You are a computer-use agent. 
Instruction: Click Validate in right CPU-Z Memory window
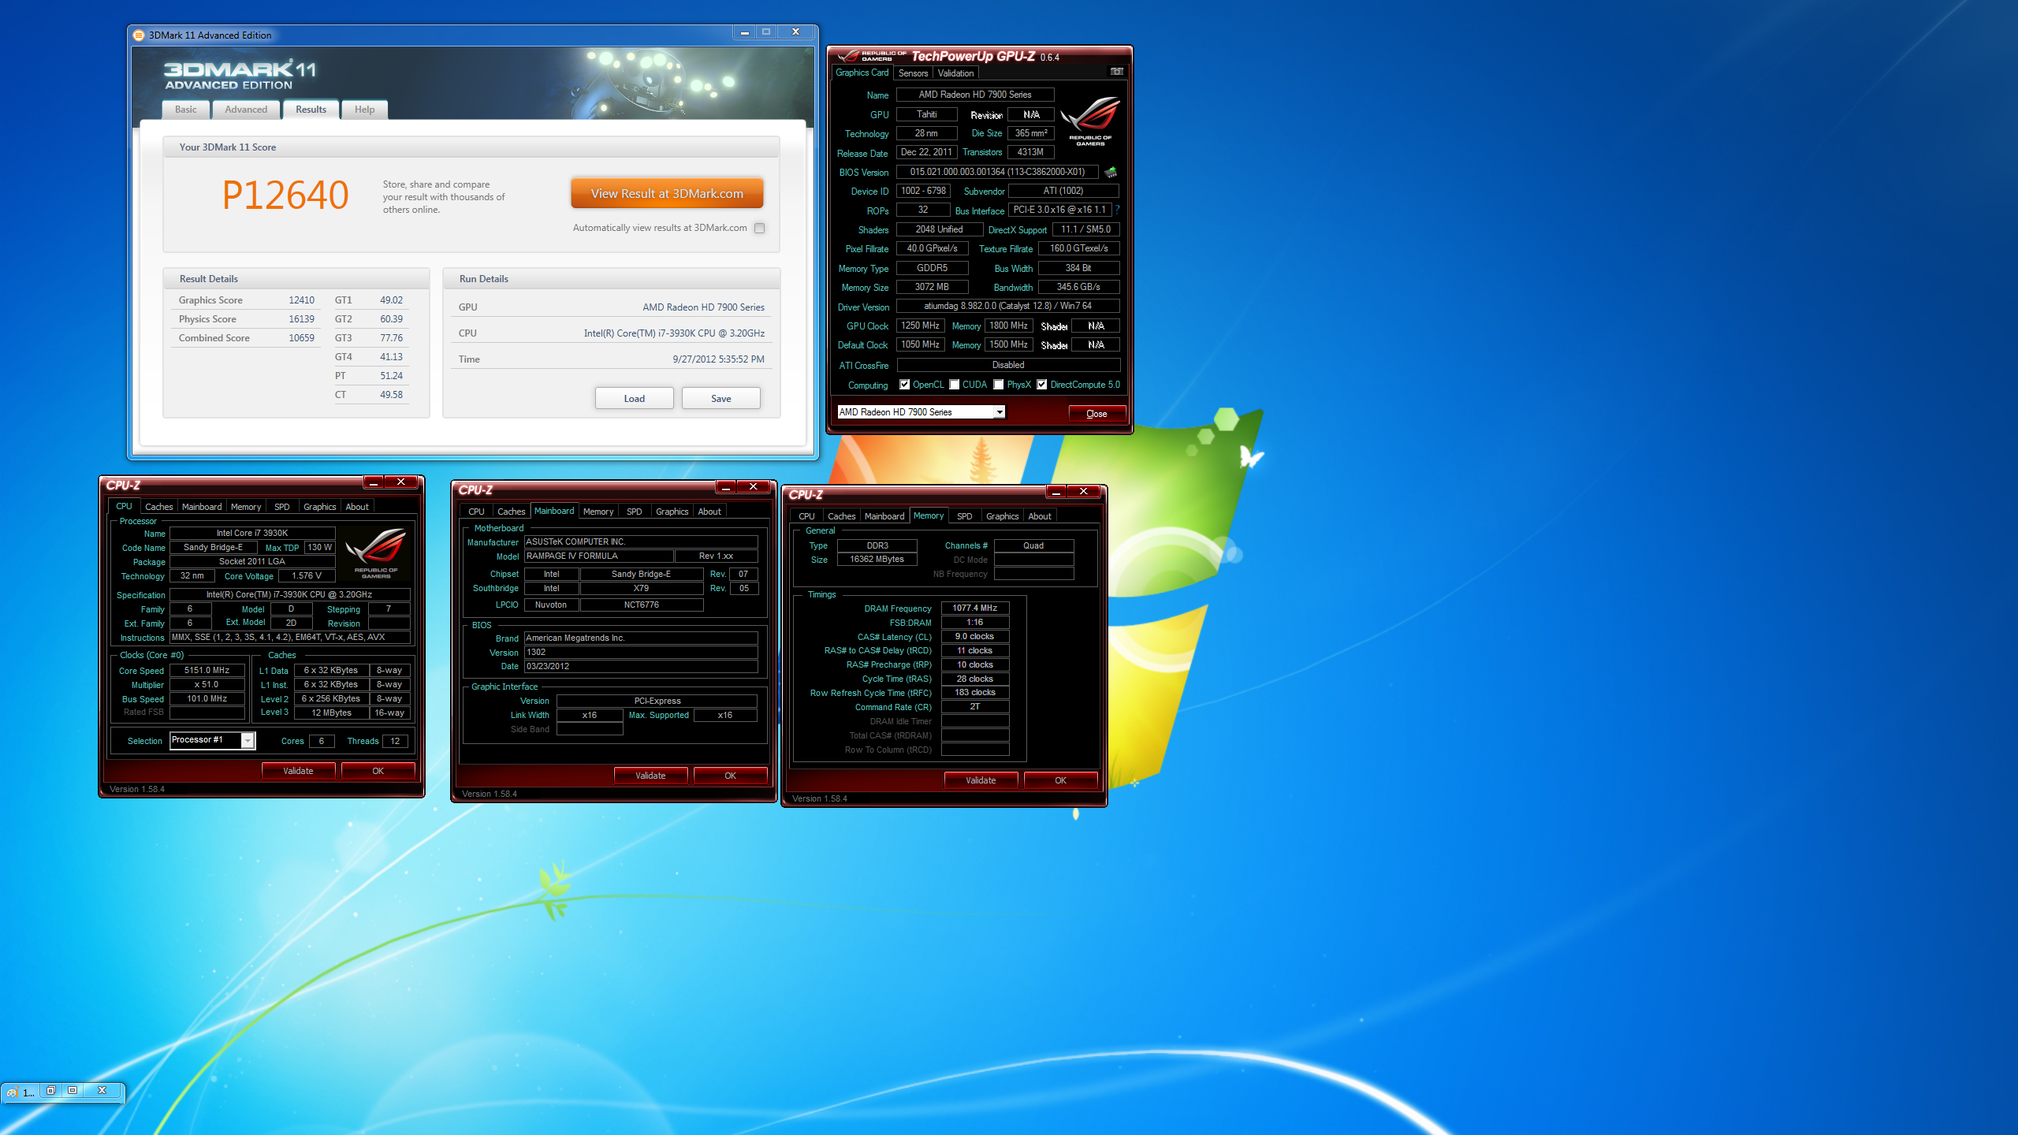(981, 780)
